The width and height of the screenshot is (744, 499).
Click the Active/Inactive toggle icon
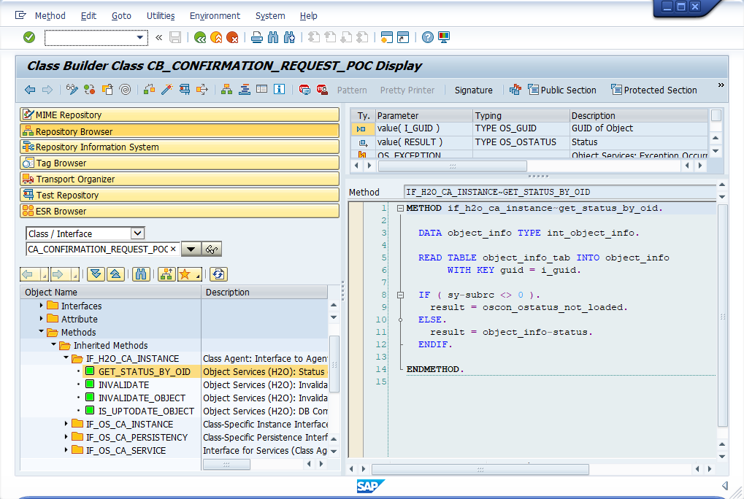pyautogui.click(x=90, y=90)
